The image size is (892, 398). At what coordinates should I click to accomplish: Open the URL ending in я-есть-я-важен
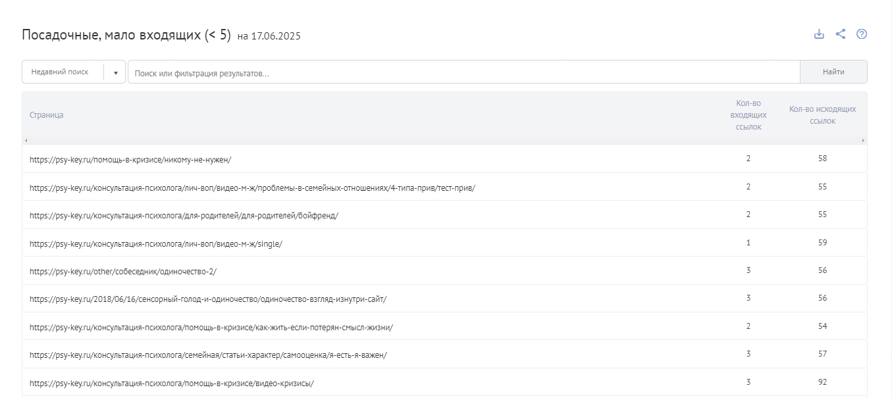pos(208,355)
